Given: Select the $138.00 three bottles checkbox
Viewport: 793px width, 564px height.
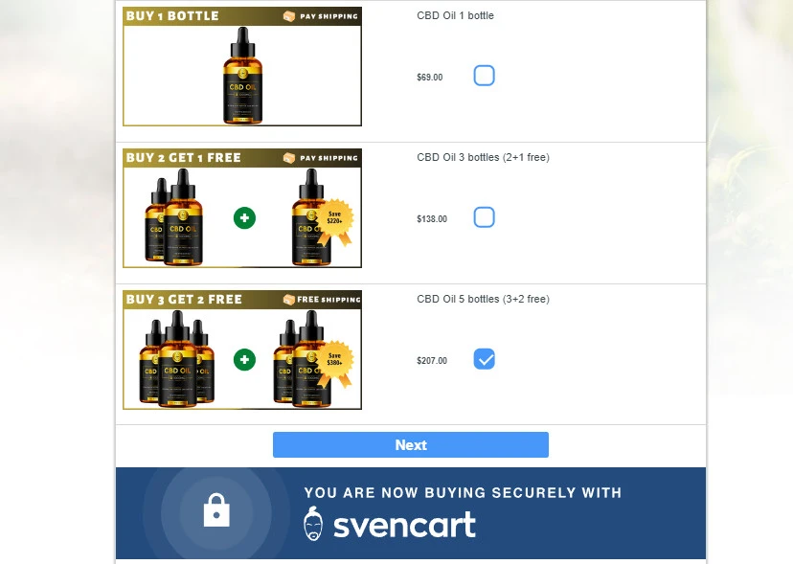Looking at the screenshot, I should point(484,217).
